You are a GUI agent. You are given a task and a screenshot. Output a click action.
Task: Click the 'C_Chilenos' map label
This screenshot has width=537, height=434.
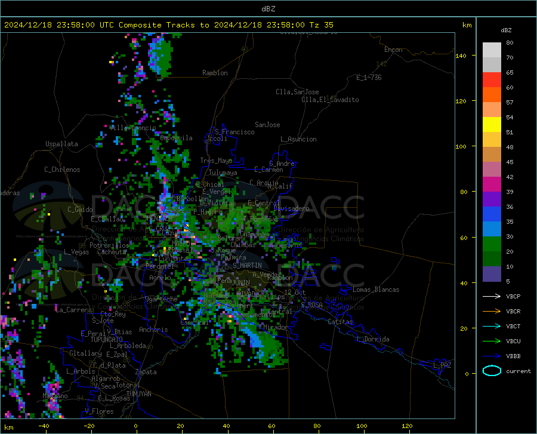click(62, 170)
